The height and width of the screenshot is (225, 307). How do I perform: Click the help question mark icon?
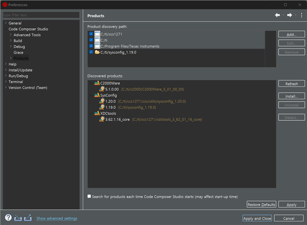pos(8,218)
